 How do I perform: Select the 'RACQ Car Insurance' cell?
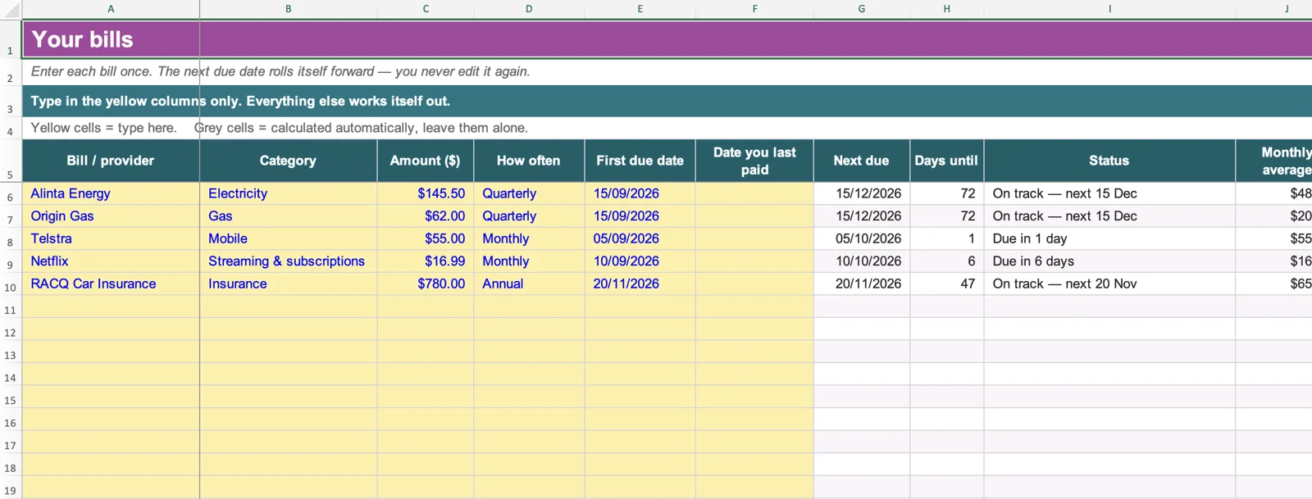point(111,284)
